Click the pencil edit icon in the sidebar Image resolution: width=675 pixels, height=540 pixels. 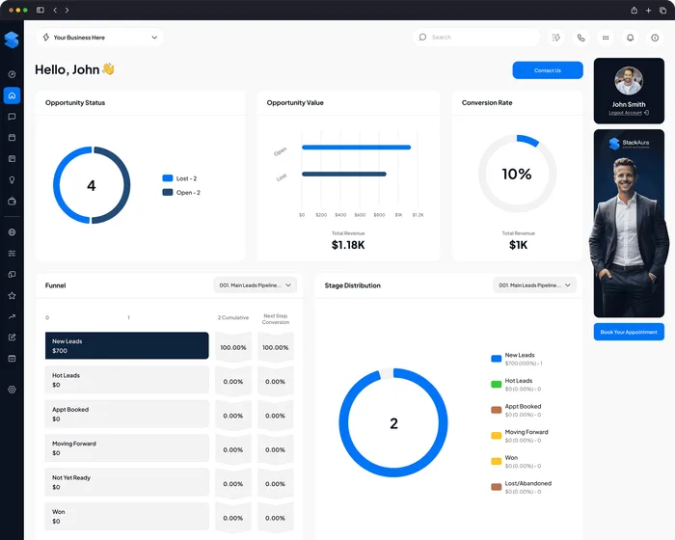[12, 337]
